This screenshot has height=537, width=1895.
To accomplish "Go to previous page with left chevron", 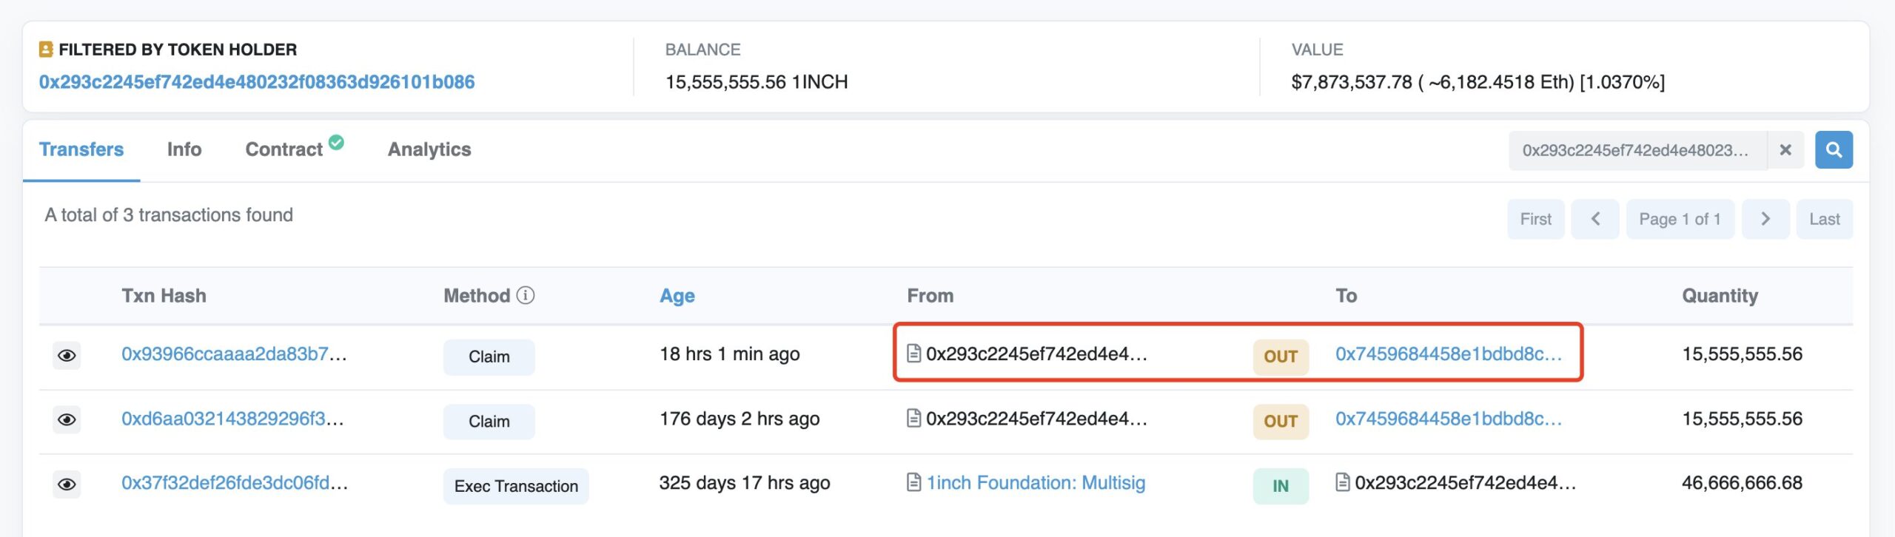I will pos(1594,219).
